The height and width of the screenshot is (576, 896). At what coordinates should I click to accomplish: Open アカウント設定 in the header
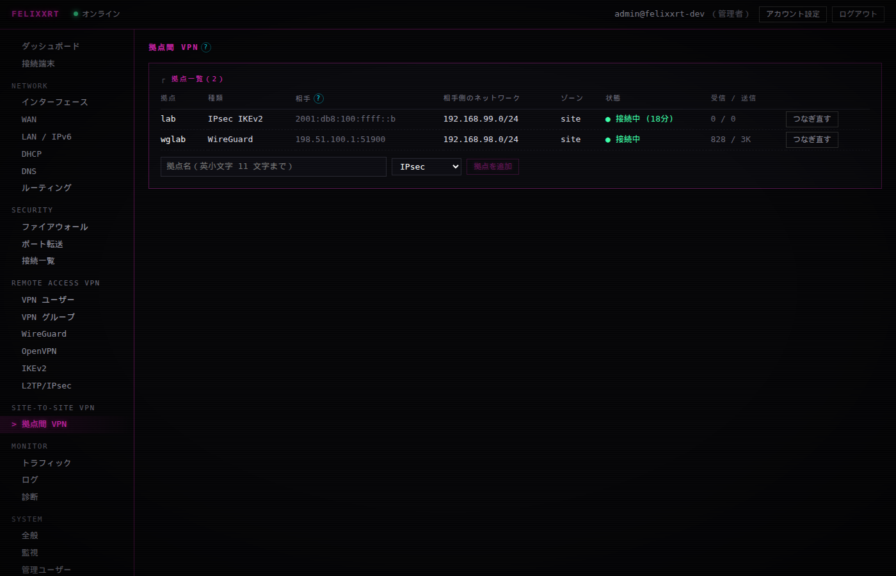pos(793,14)
